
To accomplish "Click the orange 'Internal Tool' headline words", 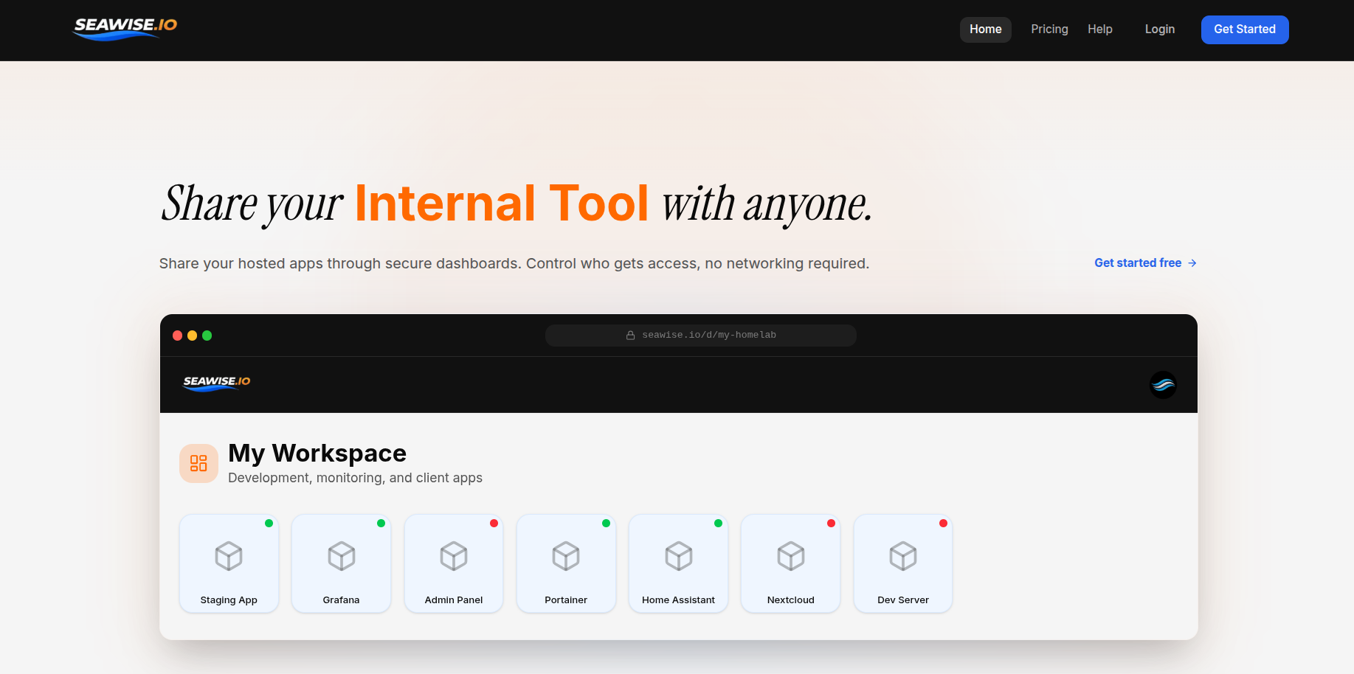I will [x=502, y=204].
